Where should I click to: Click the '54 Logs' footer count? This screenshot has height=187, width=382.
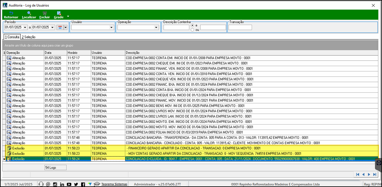click(55, 168)
